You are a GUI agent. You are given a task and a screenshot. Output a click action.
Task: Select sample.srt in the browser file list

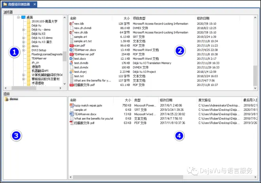[x=80, y=37]
